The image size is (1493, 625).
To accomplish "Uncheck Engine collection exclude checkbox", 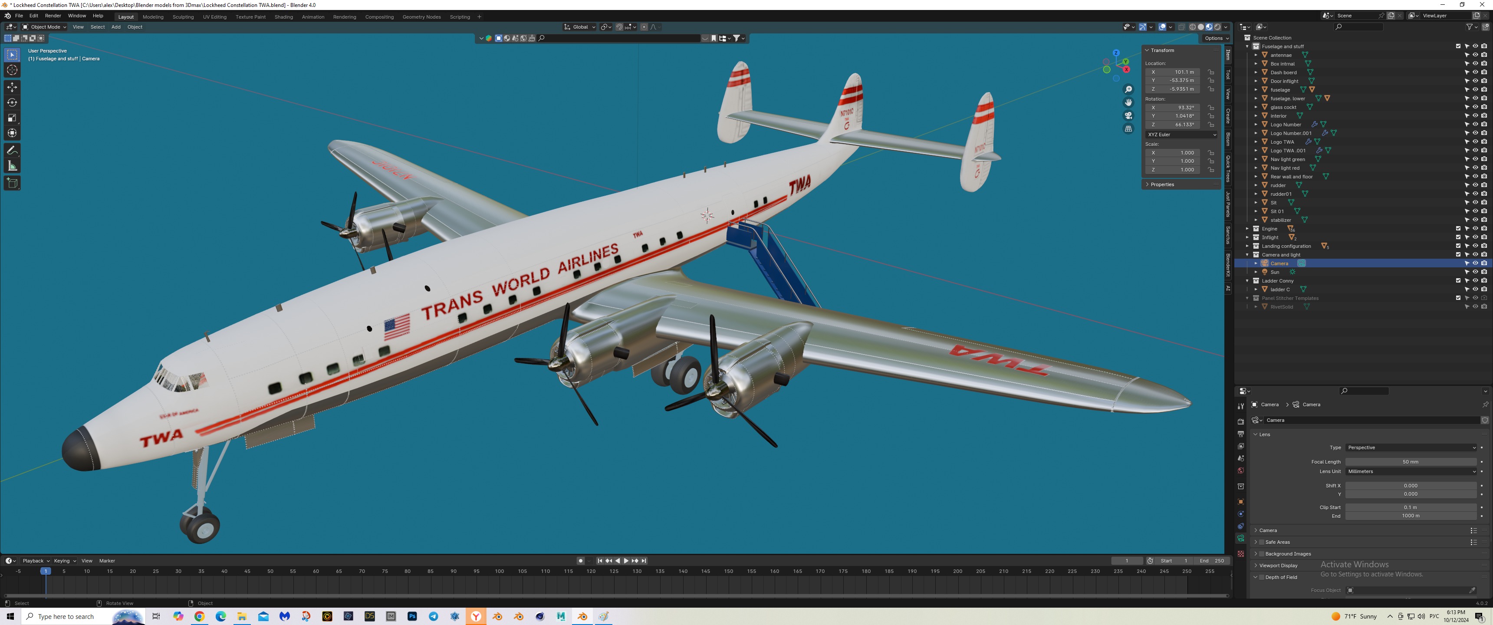I will coord(1458,228).
